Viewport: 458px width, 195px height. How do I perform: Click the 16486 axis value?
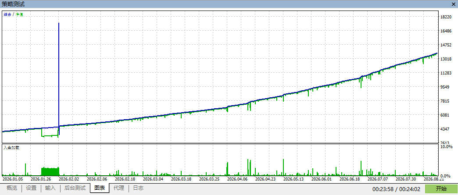(446, 31)
